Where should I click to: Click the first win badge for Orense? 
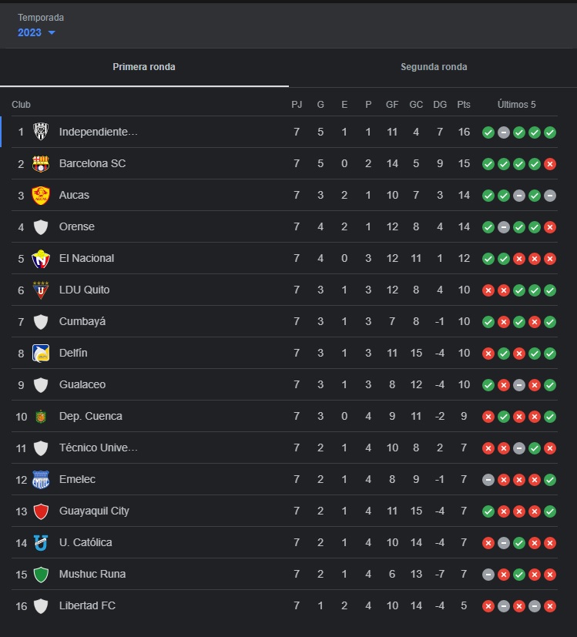pyautogui.click(x=488, y=226)
